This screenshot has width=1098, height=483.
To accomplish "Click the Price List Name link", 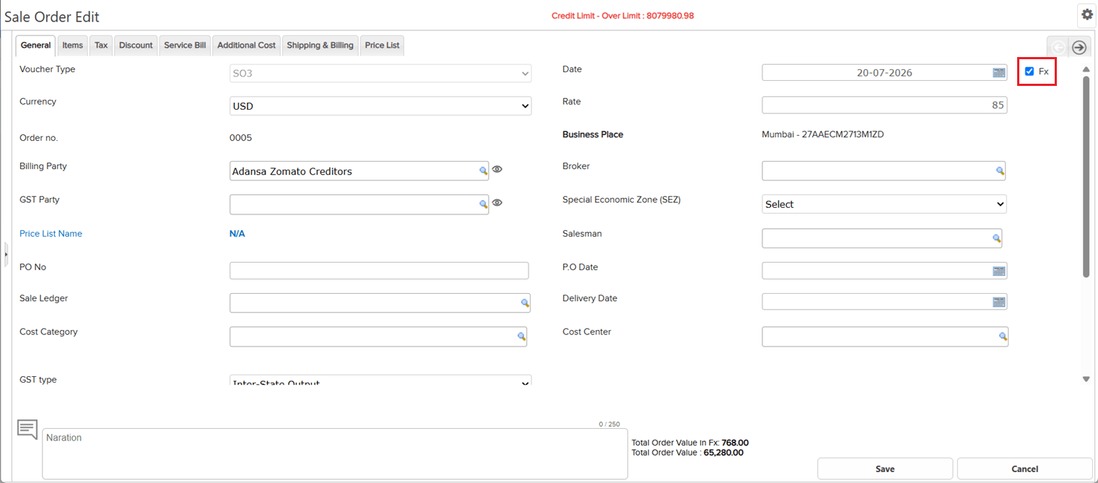I will [51, 234].
